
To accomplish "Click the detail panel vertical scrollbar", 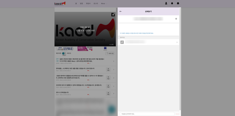I will click(180, 59).
